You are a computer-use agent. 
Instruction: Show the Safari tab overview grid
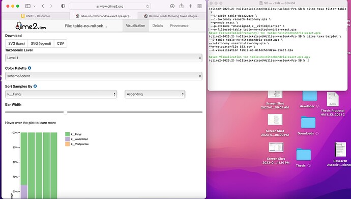coord(199,6)
